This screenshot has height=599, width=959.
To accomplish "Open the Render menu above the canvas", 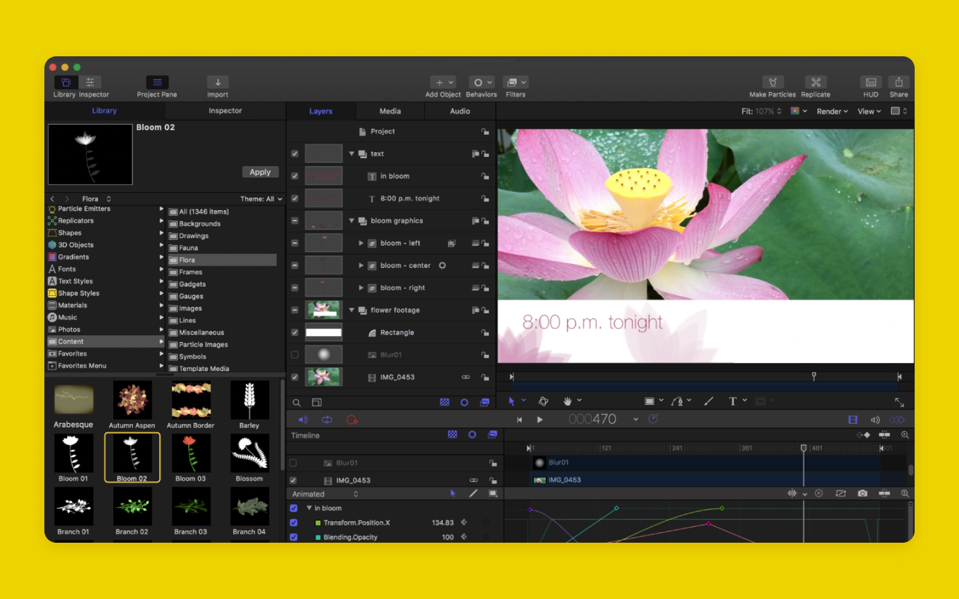I will [832, 111].
